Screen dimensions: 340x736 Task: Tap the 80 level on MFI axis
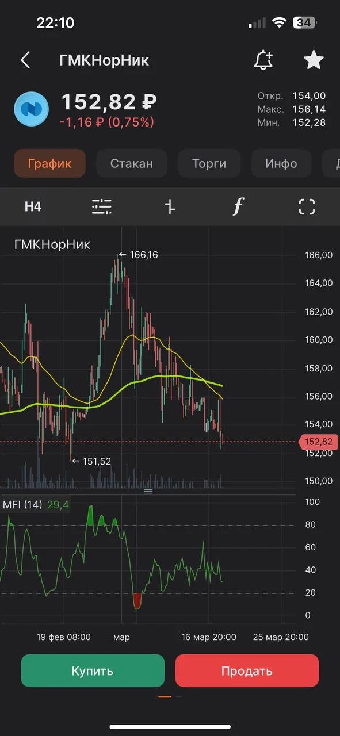(x=311, y=524)
